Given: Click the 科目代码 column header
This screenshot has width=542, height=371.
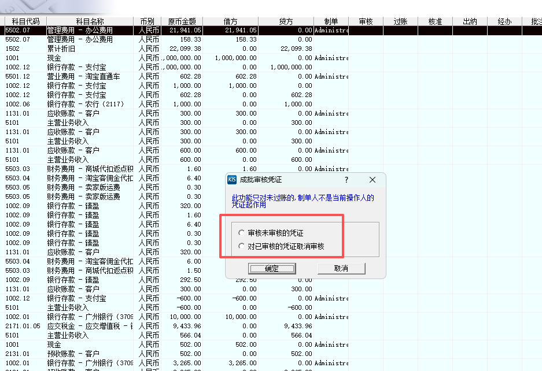Looking at the screenshot, I should (25, 21).
